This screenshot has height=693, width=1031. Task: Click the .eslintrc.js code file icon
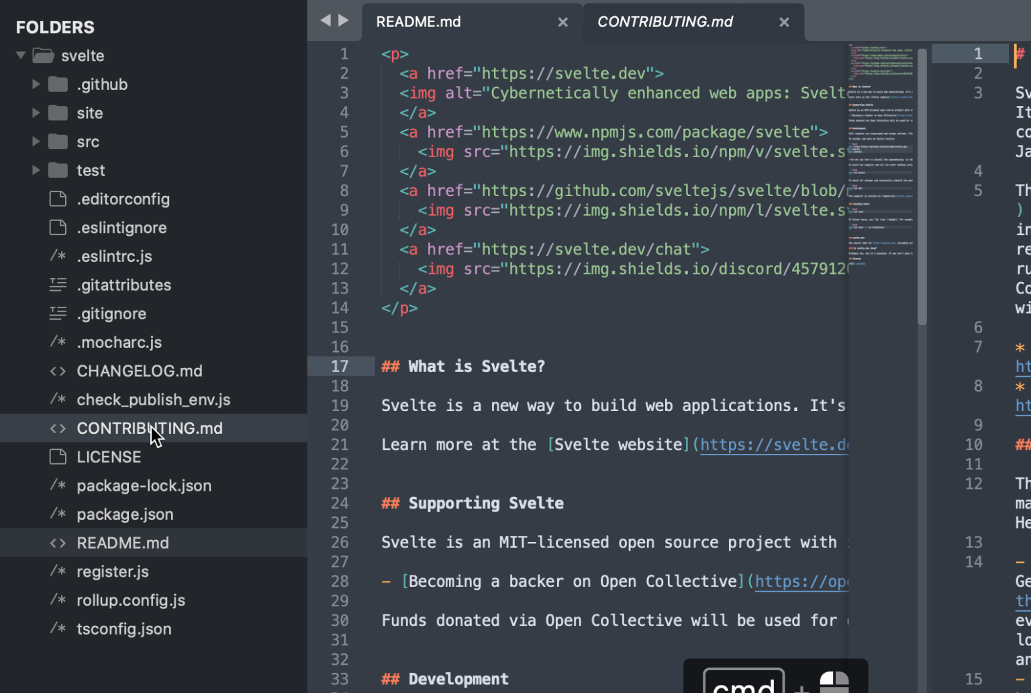point(58,256)
